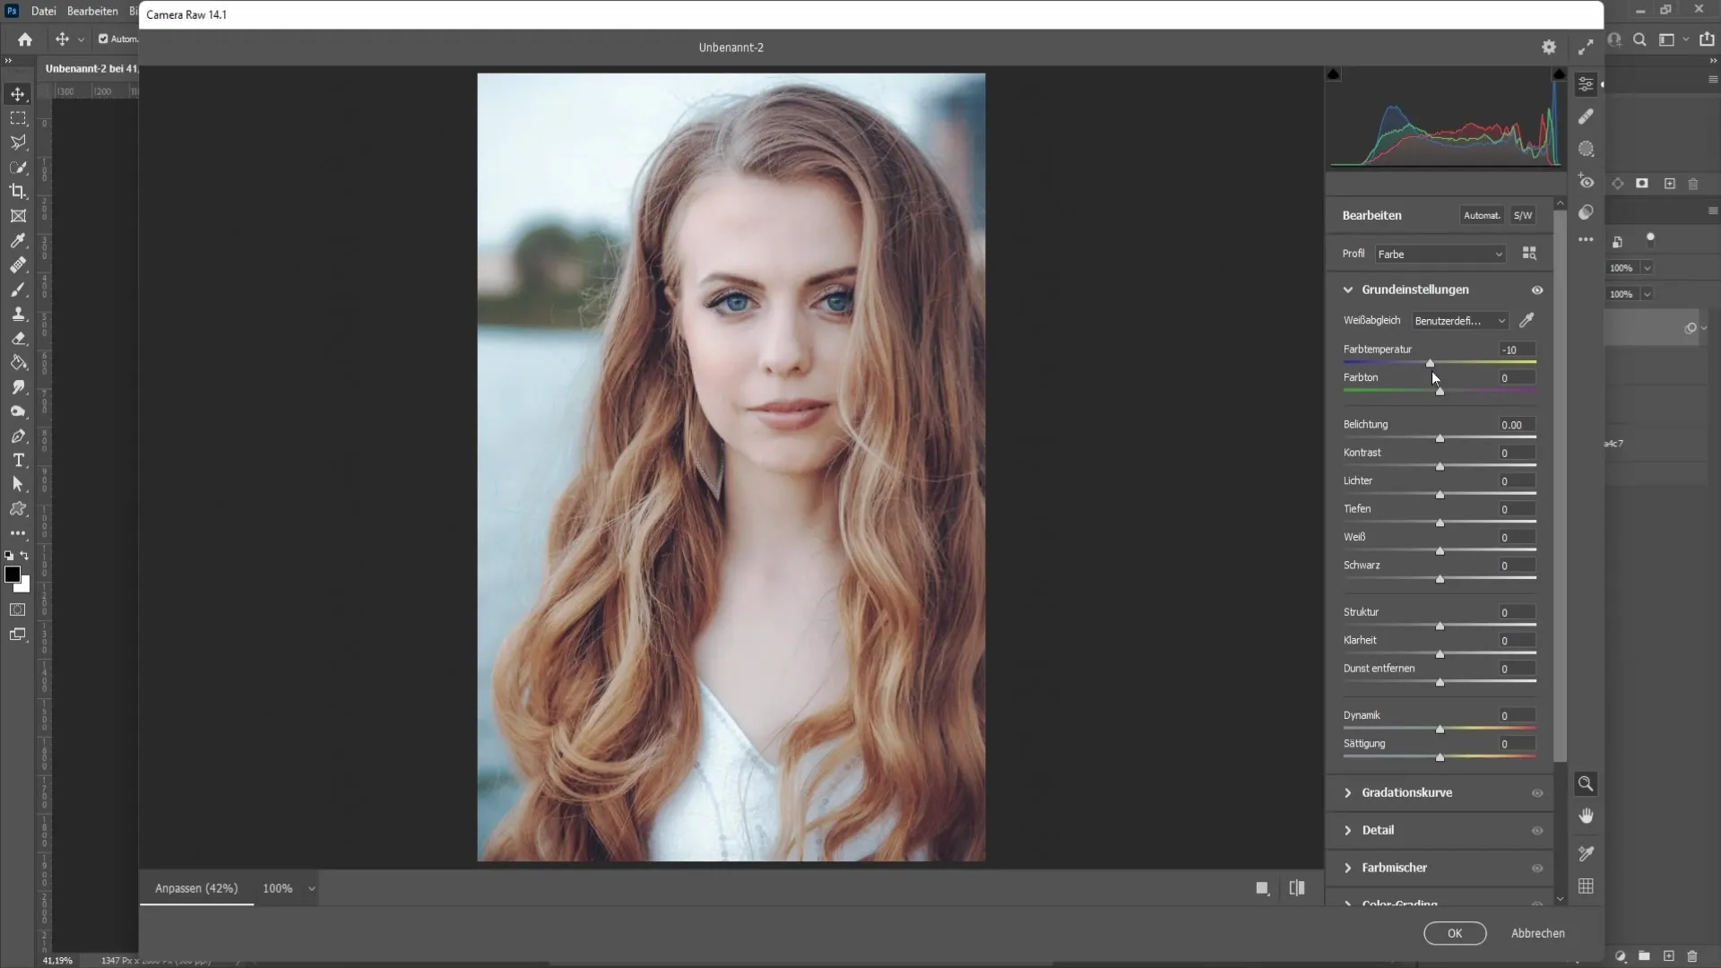Select the Pen tool
1721x968 pixels.
[18, 436]
